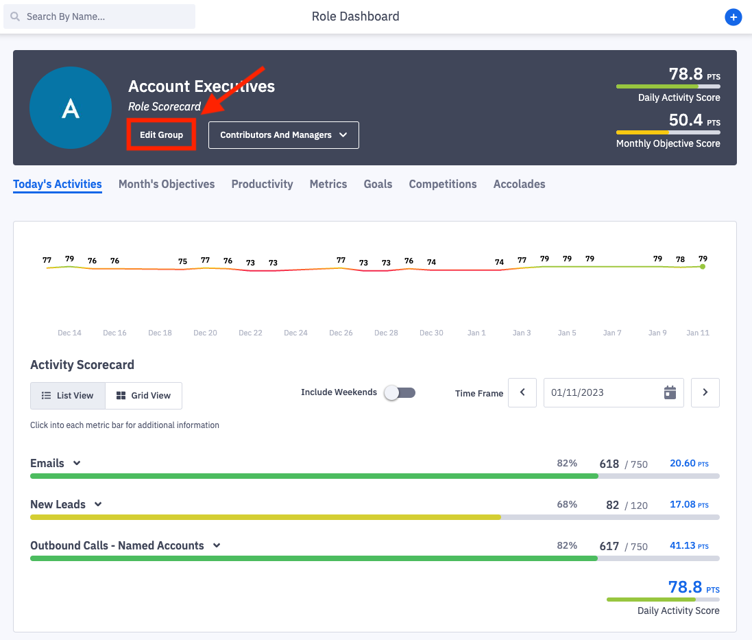Switch to List View
The width and height of the screenshot is (752, 640).
(x=68, y=396)
